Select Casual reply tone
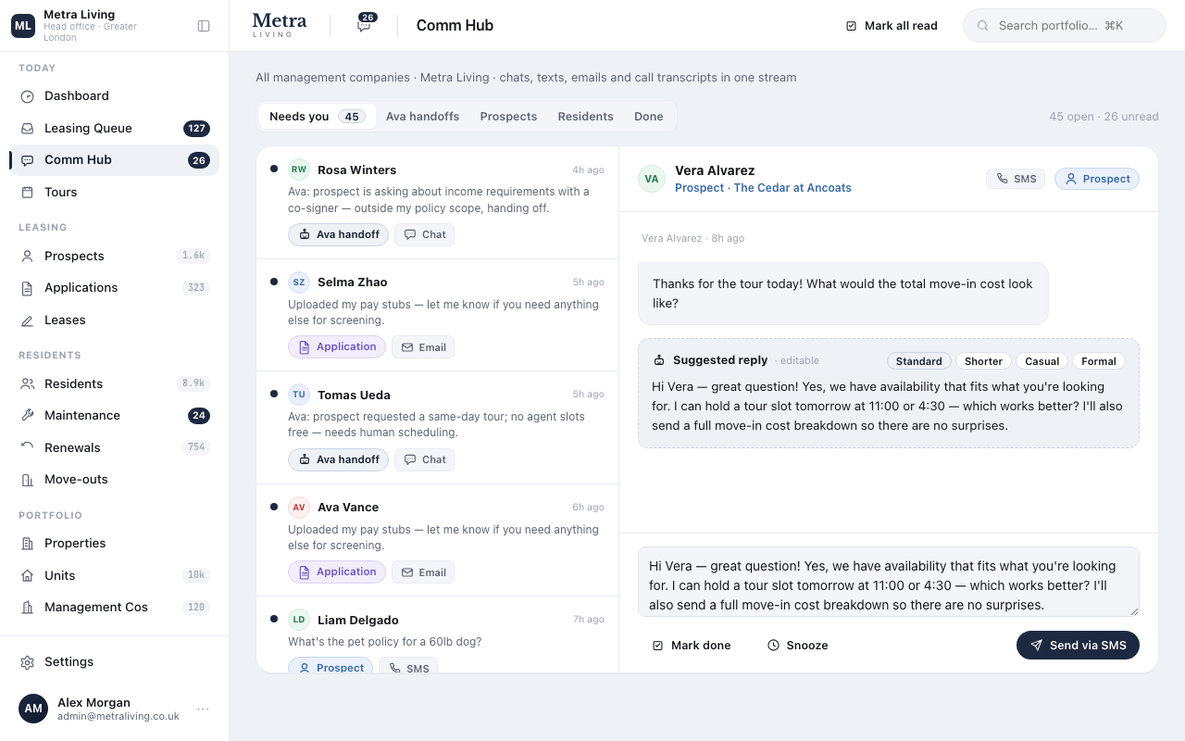Viewport: 1185px width, 741px height. (1042, 361)
